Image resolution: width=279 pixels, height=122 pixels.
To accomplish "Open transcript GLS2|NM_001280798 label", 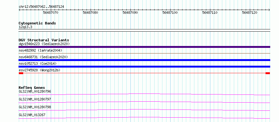I will pos(35,107).
